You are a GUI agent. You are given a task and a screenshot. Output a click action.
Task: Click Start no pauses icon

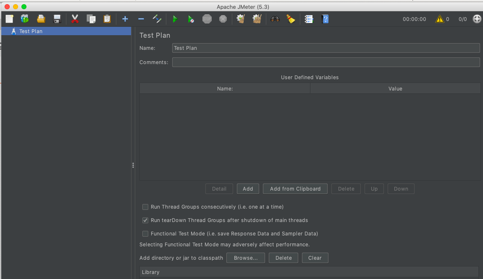click(x=191, y=19)
